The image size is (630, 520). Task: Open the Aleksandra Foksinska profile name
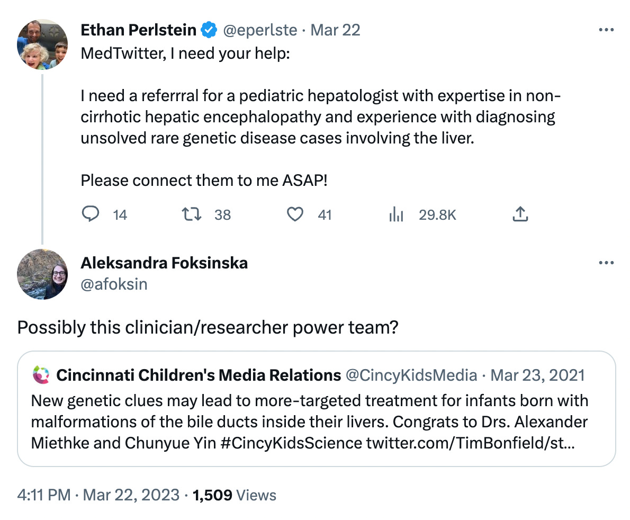click(x=164, y=263)
